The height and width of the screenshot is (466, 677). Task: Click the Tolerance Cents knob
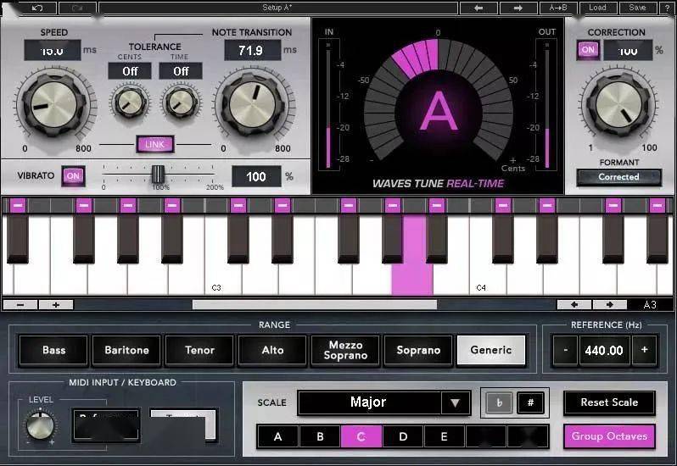(130, 103)
